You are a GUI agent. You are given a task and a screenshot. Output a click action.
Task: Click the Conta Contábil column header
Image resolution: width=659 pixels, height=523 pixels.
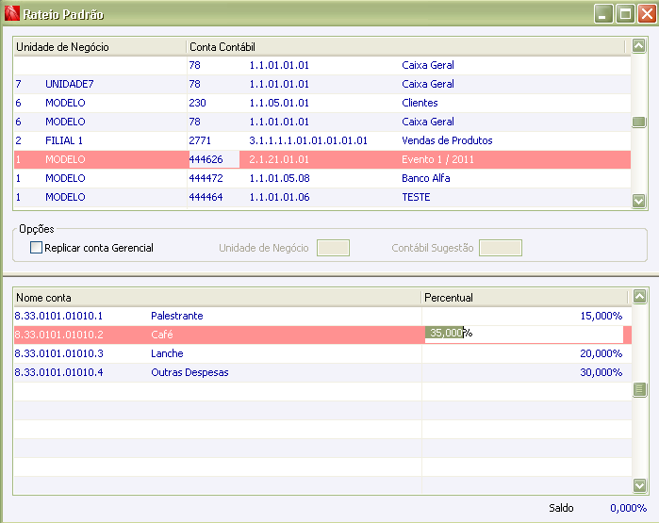(x=405, y=46)
